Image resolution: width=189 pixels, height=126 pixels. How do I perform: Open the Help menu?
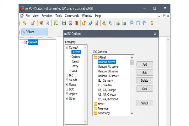click(x=98, y=16)
